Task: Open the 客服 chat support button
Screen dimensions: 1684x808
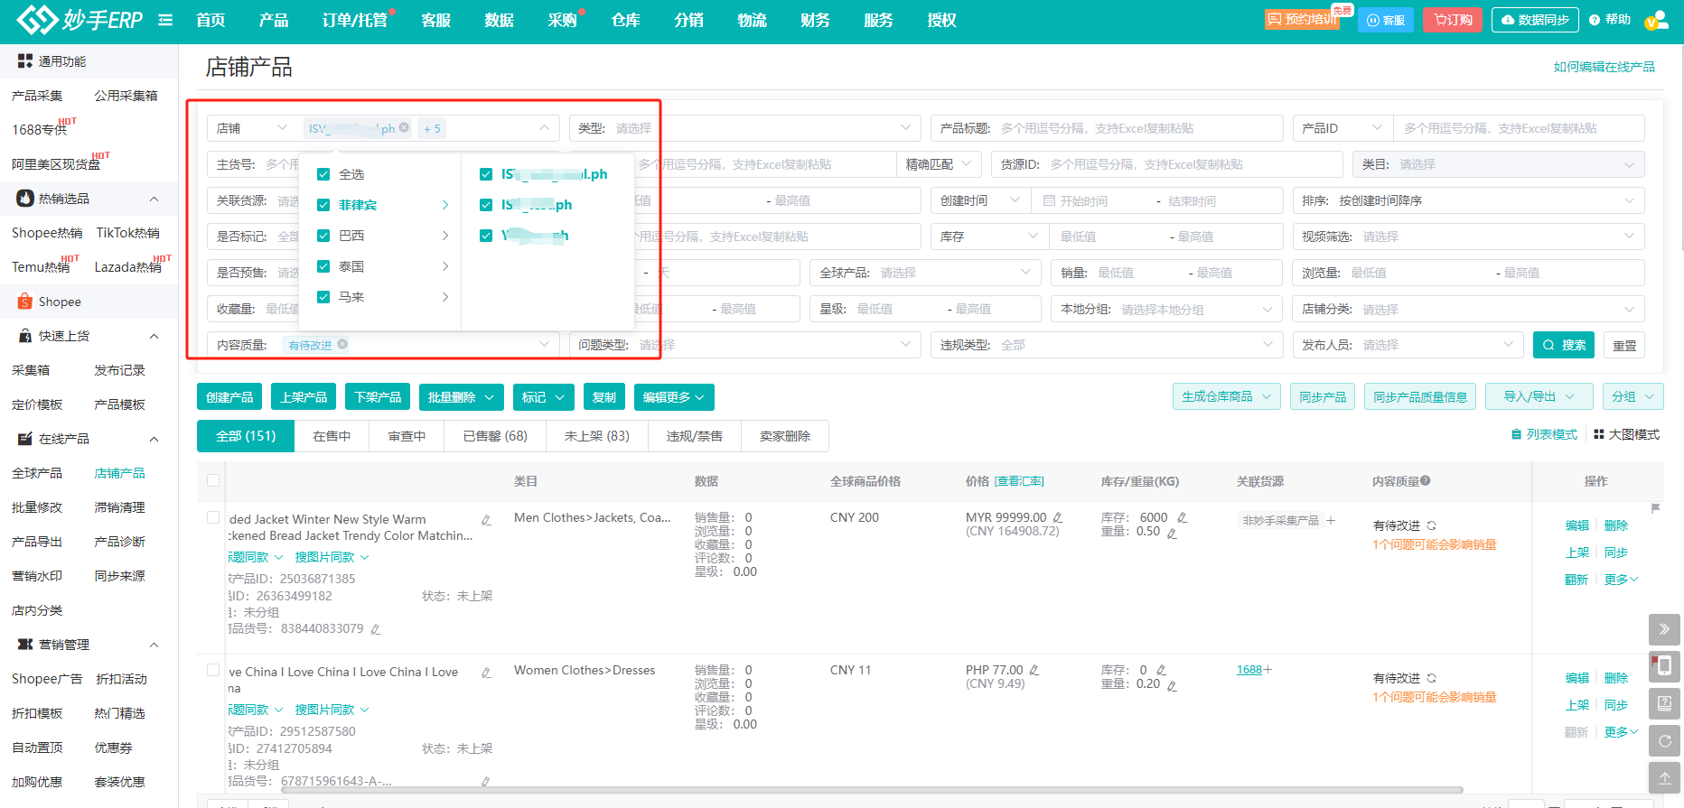Action: click(1385, 20)
